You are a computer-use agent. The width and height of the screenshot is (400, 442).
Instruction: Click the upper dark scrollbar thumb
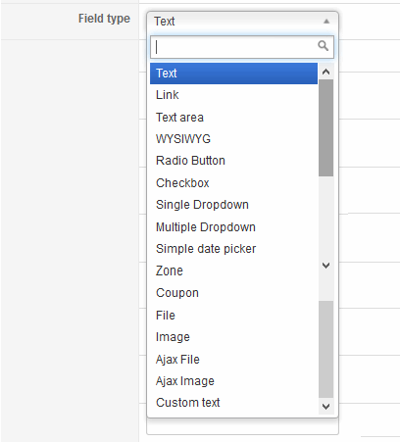(x=325, y=128)
